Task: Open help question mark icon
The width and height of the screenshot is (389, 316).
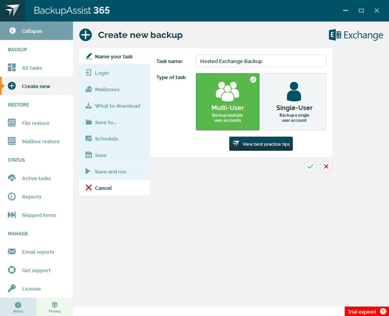Action: [383, 312]
